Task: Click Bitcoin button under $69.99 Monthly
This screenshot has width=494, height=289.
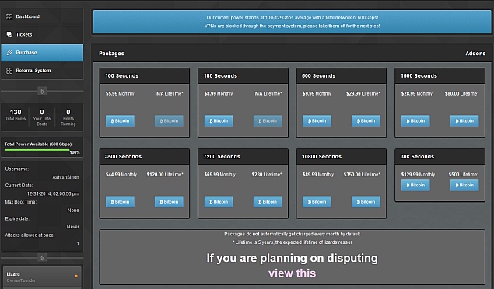Action: (x=219, y=201)
